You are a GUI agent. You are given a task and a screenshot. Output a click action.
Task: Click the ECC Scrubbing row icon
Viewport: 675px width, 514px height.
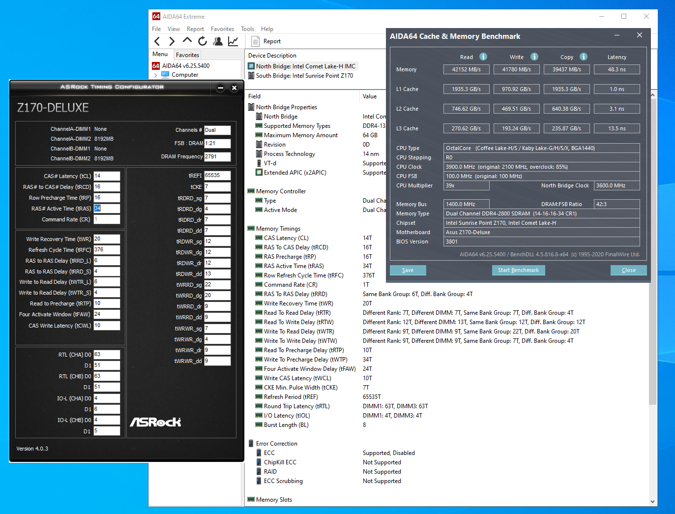pos(259,481)
